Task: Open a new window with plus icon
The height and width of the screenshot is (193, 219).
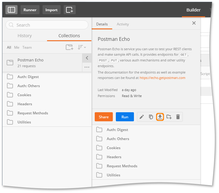Action: 70,10
